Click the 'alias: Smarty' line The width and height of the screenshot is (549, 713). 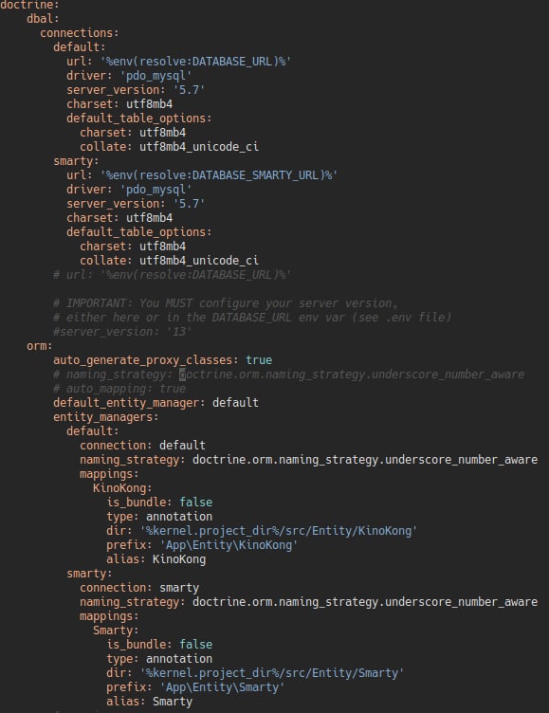149,702
